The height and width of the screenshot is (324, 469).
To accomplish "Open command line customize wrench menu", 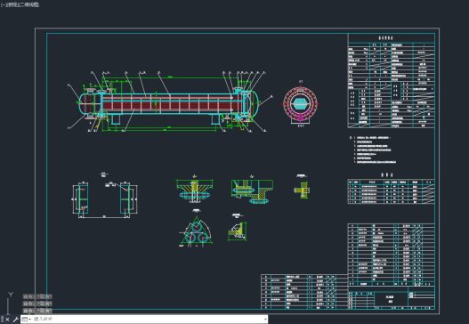I will point(15,320).
